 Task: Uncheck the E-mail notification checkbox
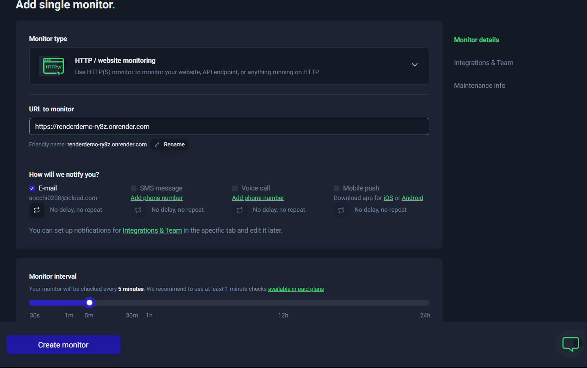32,188
